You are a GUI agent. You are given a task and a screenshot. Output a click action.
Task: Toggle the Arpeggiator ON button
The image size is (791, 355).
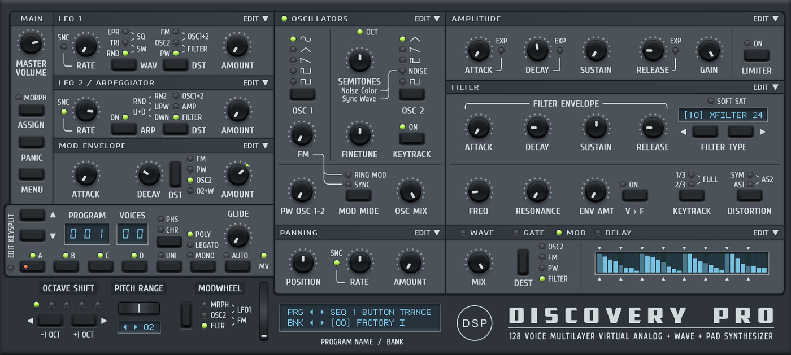124,129
